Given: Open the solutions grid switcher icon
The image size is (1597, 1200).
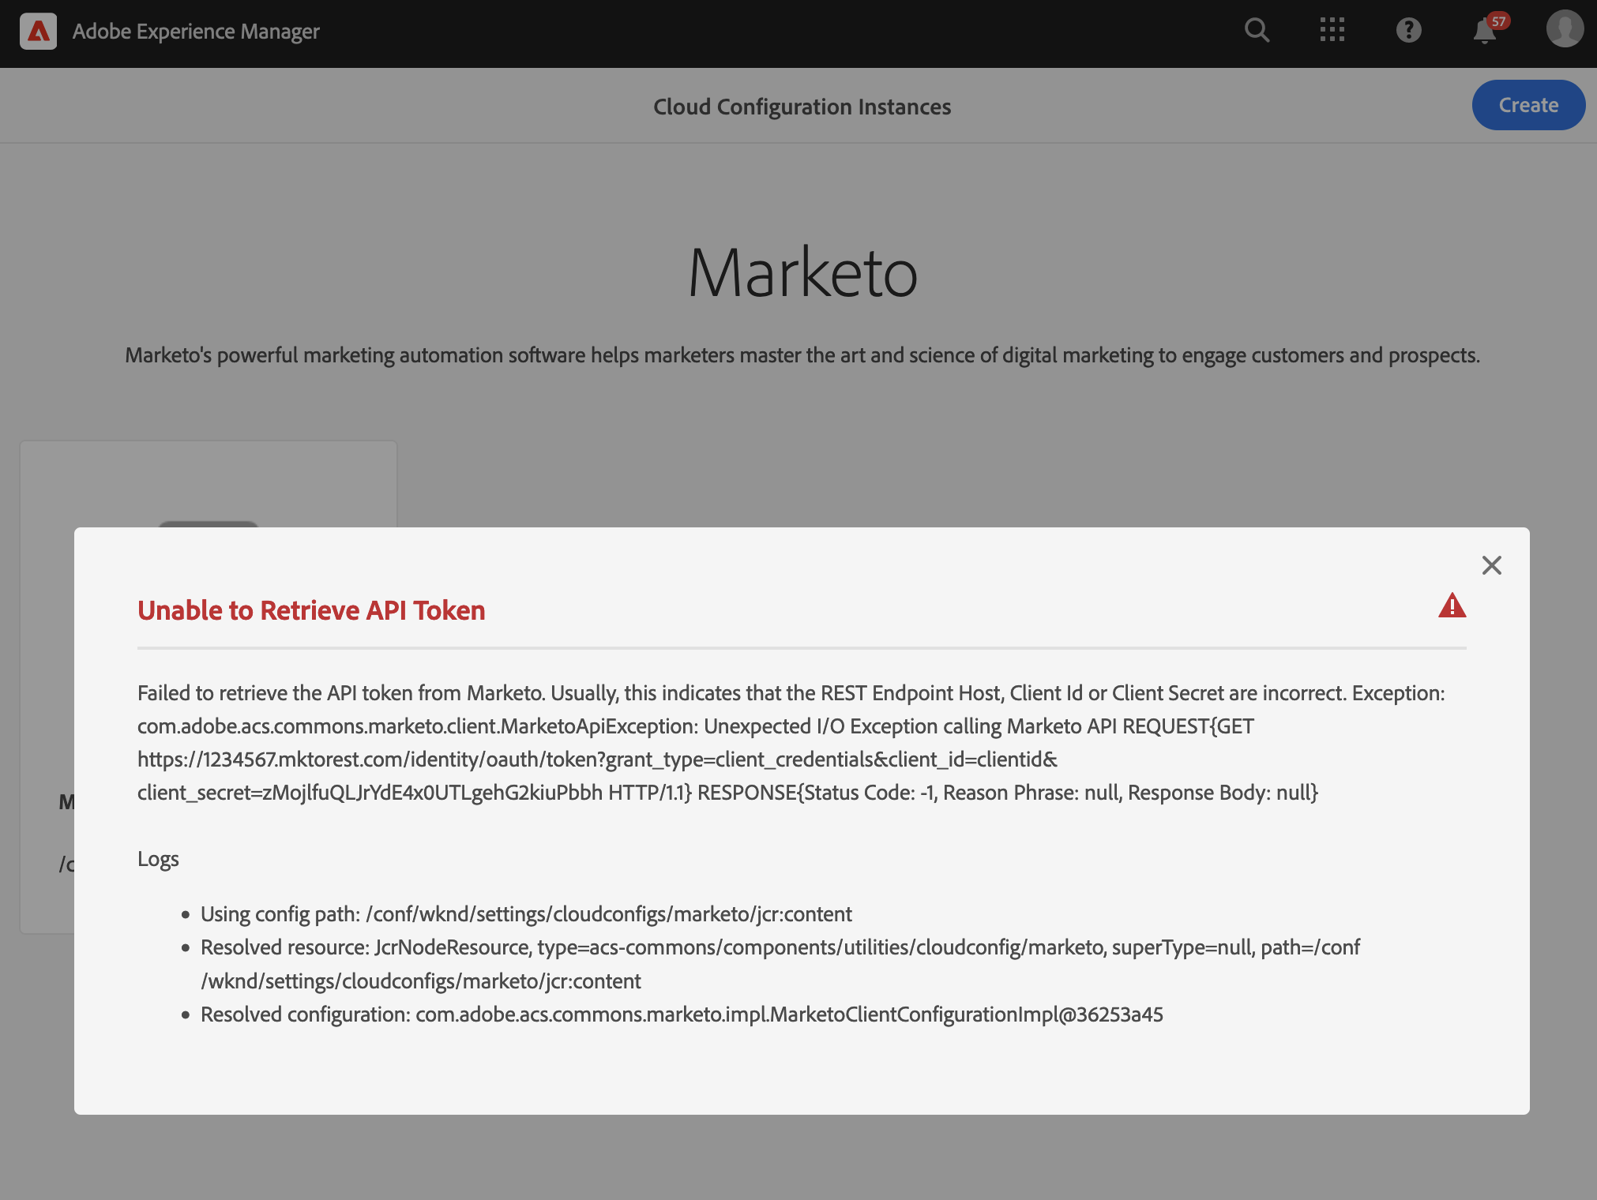Looking at the screenshot, I should [x=1332, y=31].
